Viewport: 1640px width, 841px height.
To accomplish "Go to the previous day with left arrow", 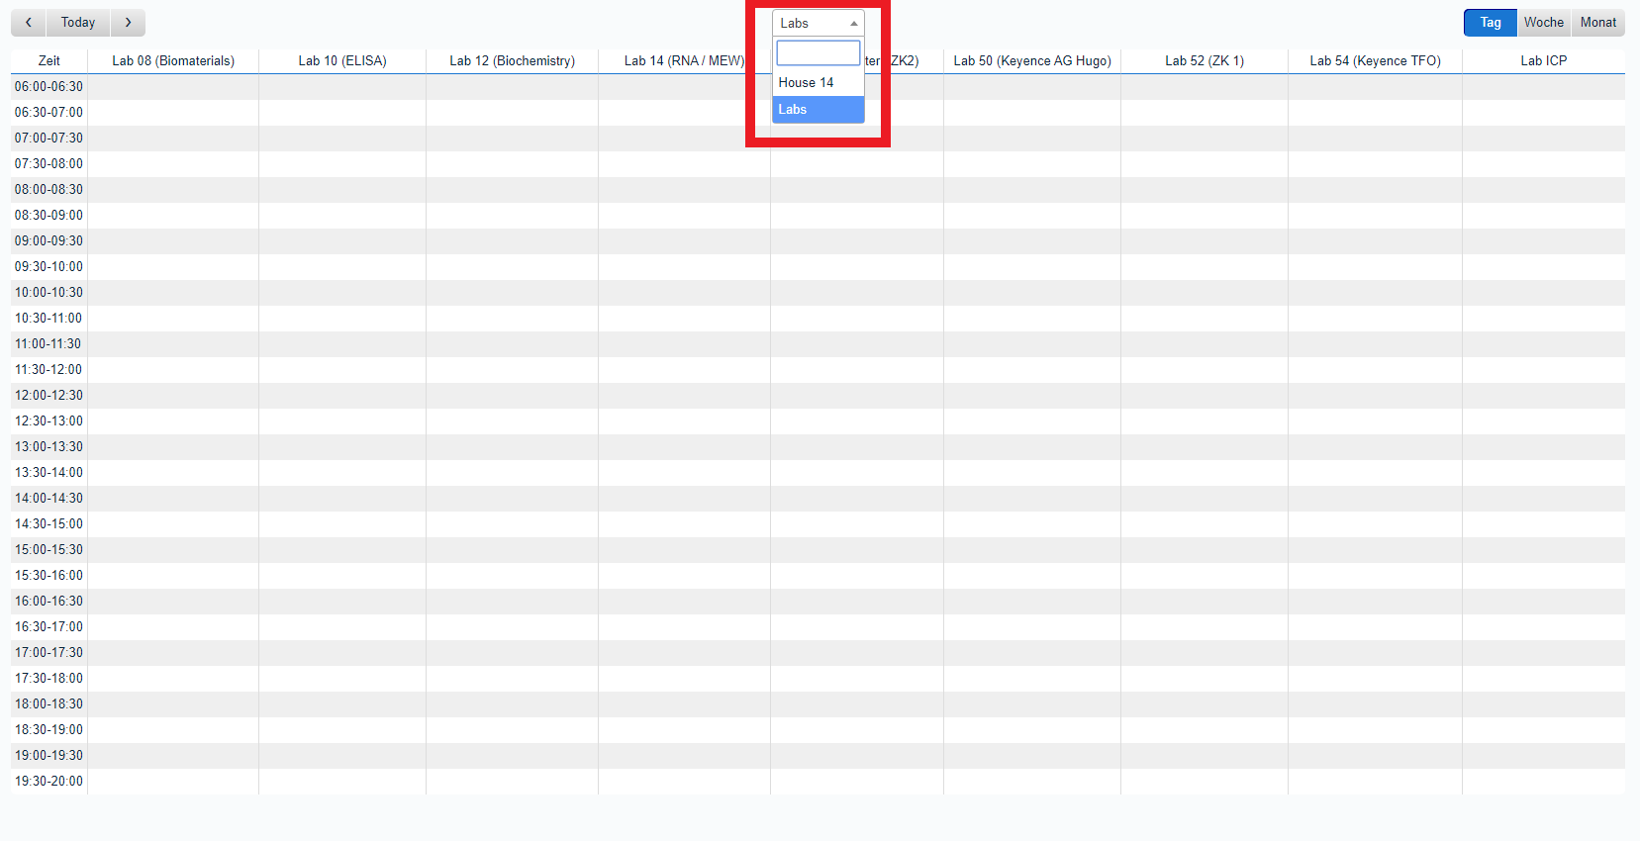I will (29, 23).
